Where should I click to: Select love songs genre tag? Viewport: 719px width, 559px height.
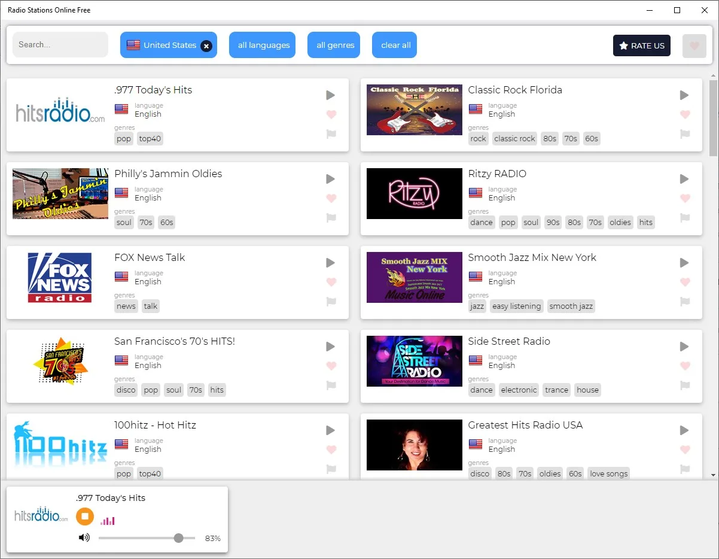[x=609, y=473]
